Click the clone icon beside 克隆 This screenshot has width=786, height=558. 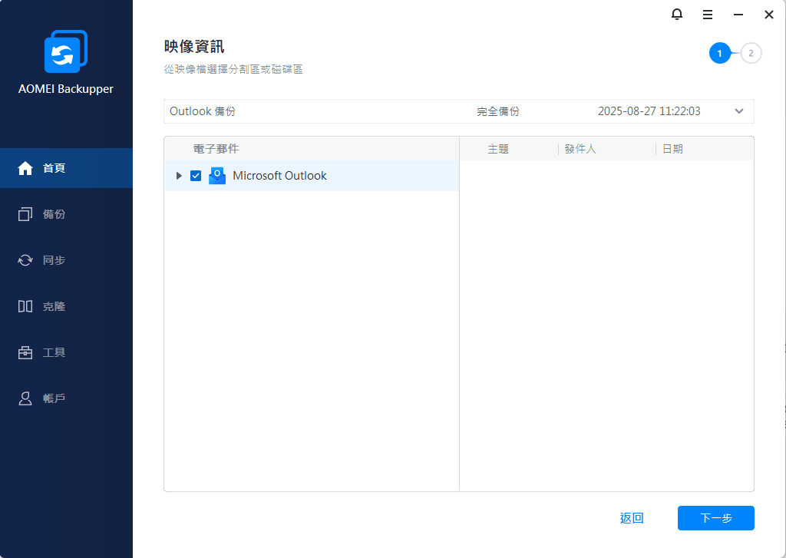coord(25,306)
